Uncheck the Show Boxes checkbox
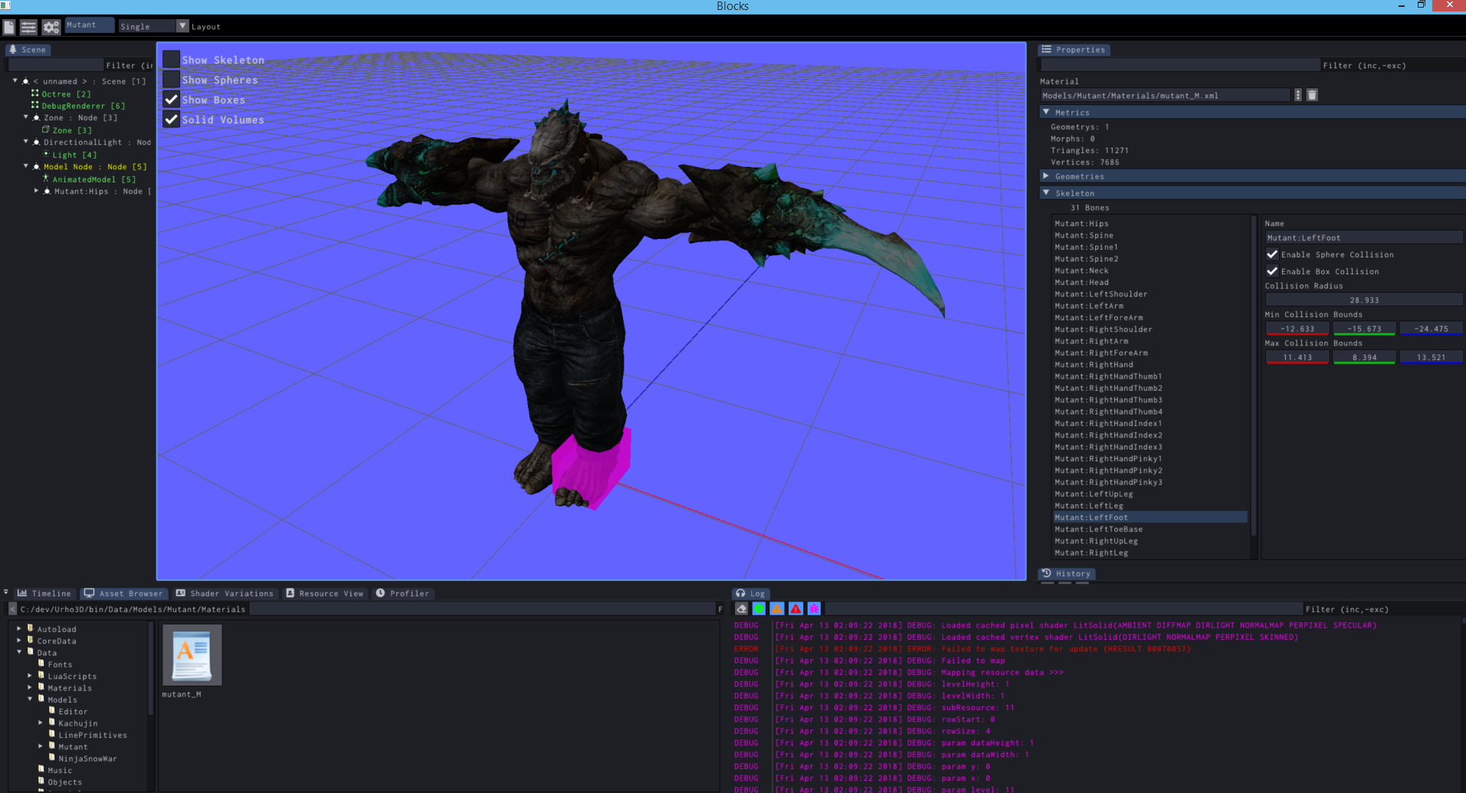Image resolution: width=1466 pixels, height=793 pixels. 171,100
